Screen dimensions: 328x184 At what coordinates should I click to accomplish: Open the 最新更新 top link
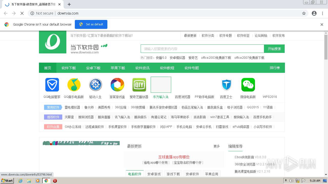[x=190, y=36]
